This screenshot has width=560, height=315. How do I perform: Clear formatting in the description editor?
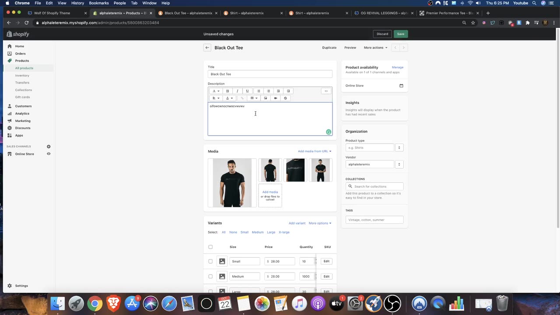pyautogui.click(x=285, y=98)
